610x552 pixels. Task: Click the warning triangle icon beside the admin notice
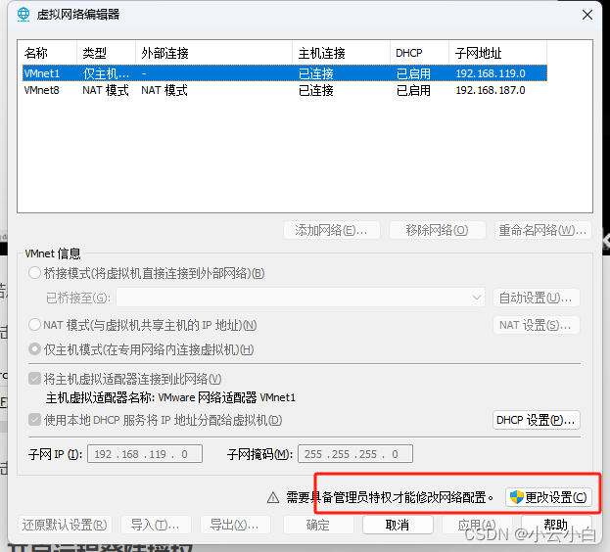273,497
